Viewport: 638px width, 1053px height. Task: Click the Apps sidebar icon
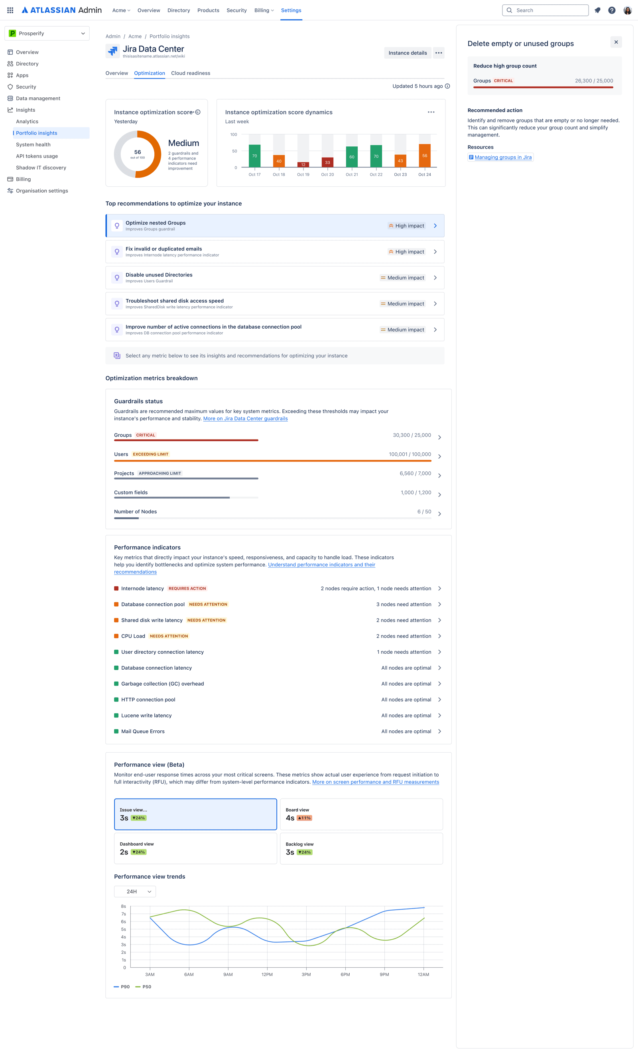click(x=10, y=75)
